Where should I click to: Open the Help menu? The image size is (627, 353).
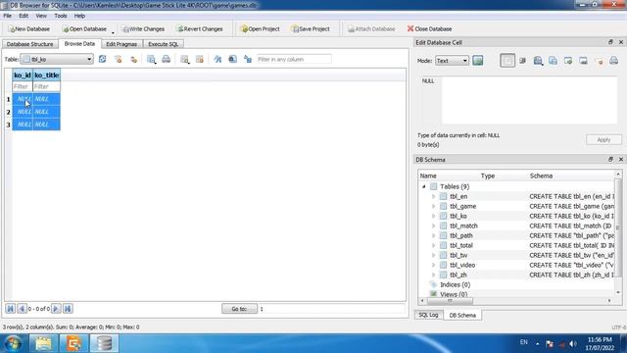click(x=79, y=16)
